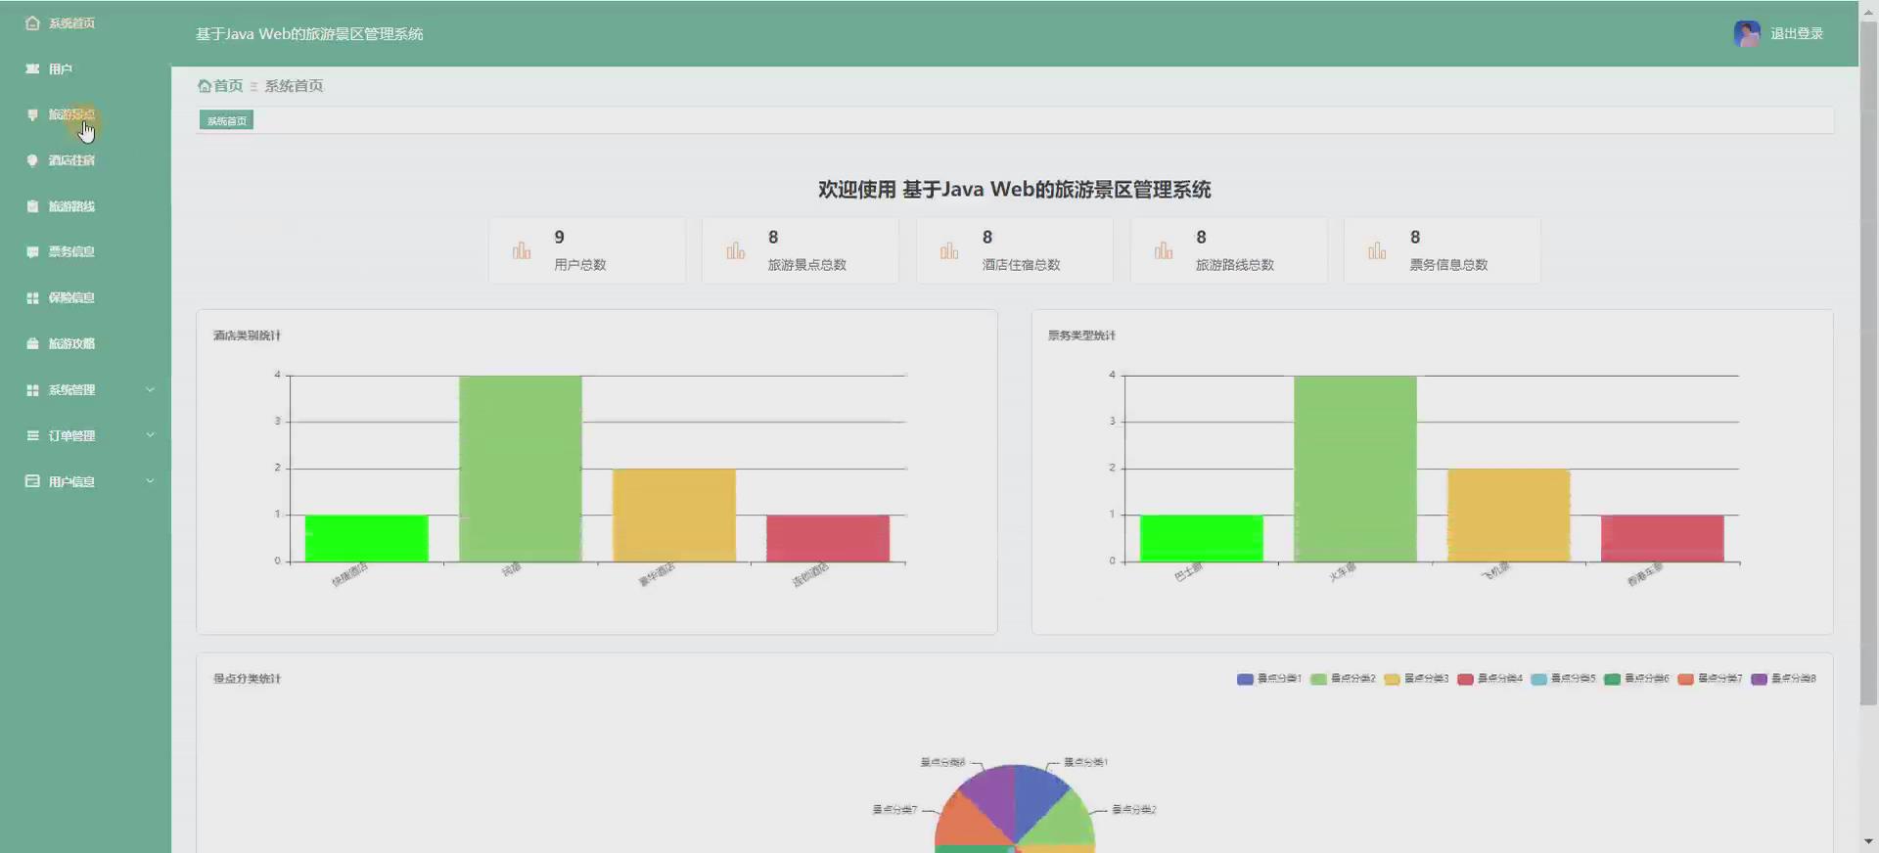Screen dimensions: 1879x853
Task: Click the bar-chart icon on 旅游路线总数 card
Action: click(1163, 250)
